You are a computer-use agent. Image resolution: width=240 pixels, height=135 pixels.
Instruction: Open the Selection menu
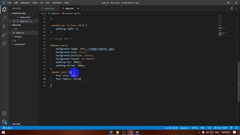[x=25, y=3]
